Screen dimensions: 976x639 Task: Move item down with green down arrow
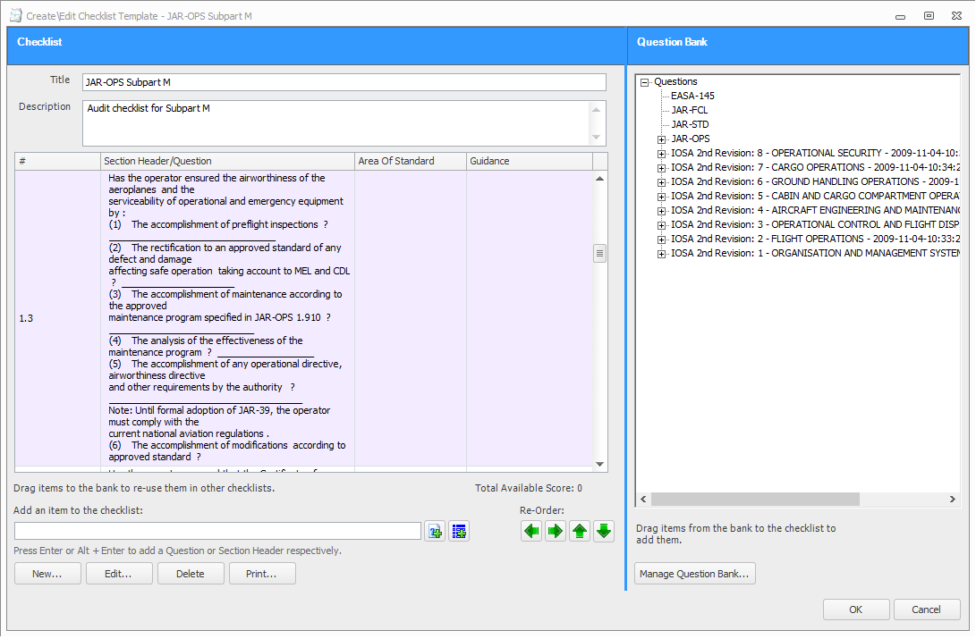pyautogui.click(x=604, y=532)
